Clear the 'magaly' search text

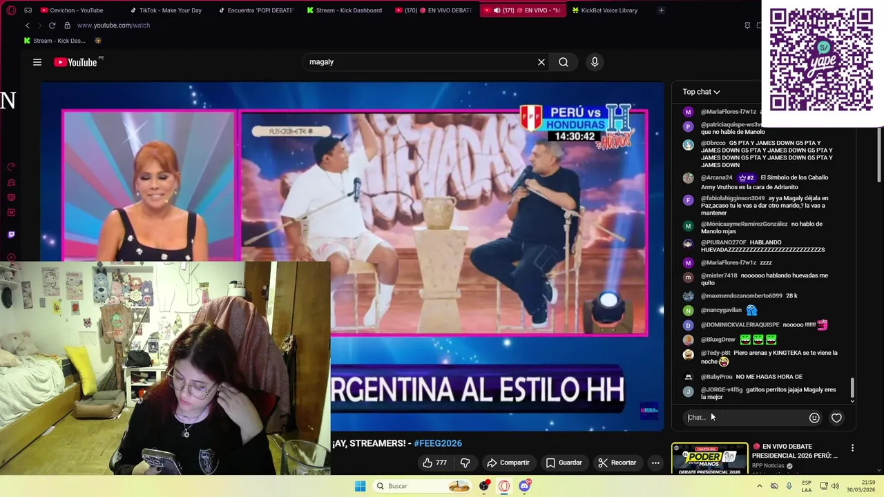541,62
